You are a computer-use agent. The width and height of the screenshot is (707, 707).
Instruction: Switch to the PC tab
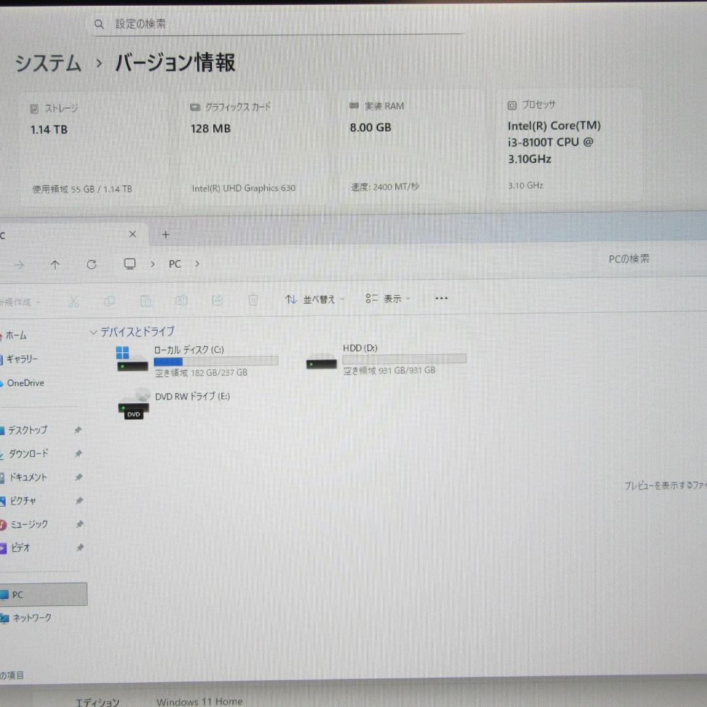[x=65, y=235]
